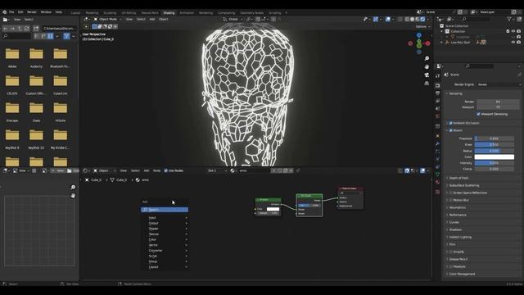Click the zoom magnifier in image editor panel
Screen dimensions: 524x295
click(73, 187)
